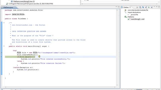Viewport: 161px width, 90px height.
Task: Select main(String[]) : void in Outline
Action: [x=138, y=19]
